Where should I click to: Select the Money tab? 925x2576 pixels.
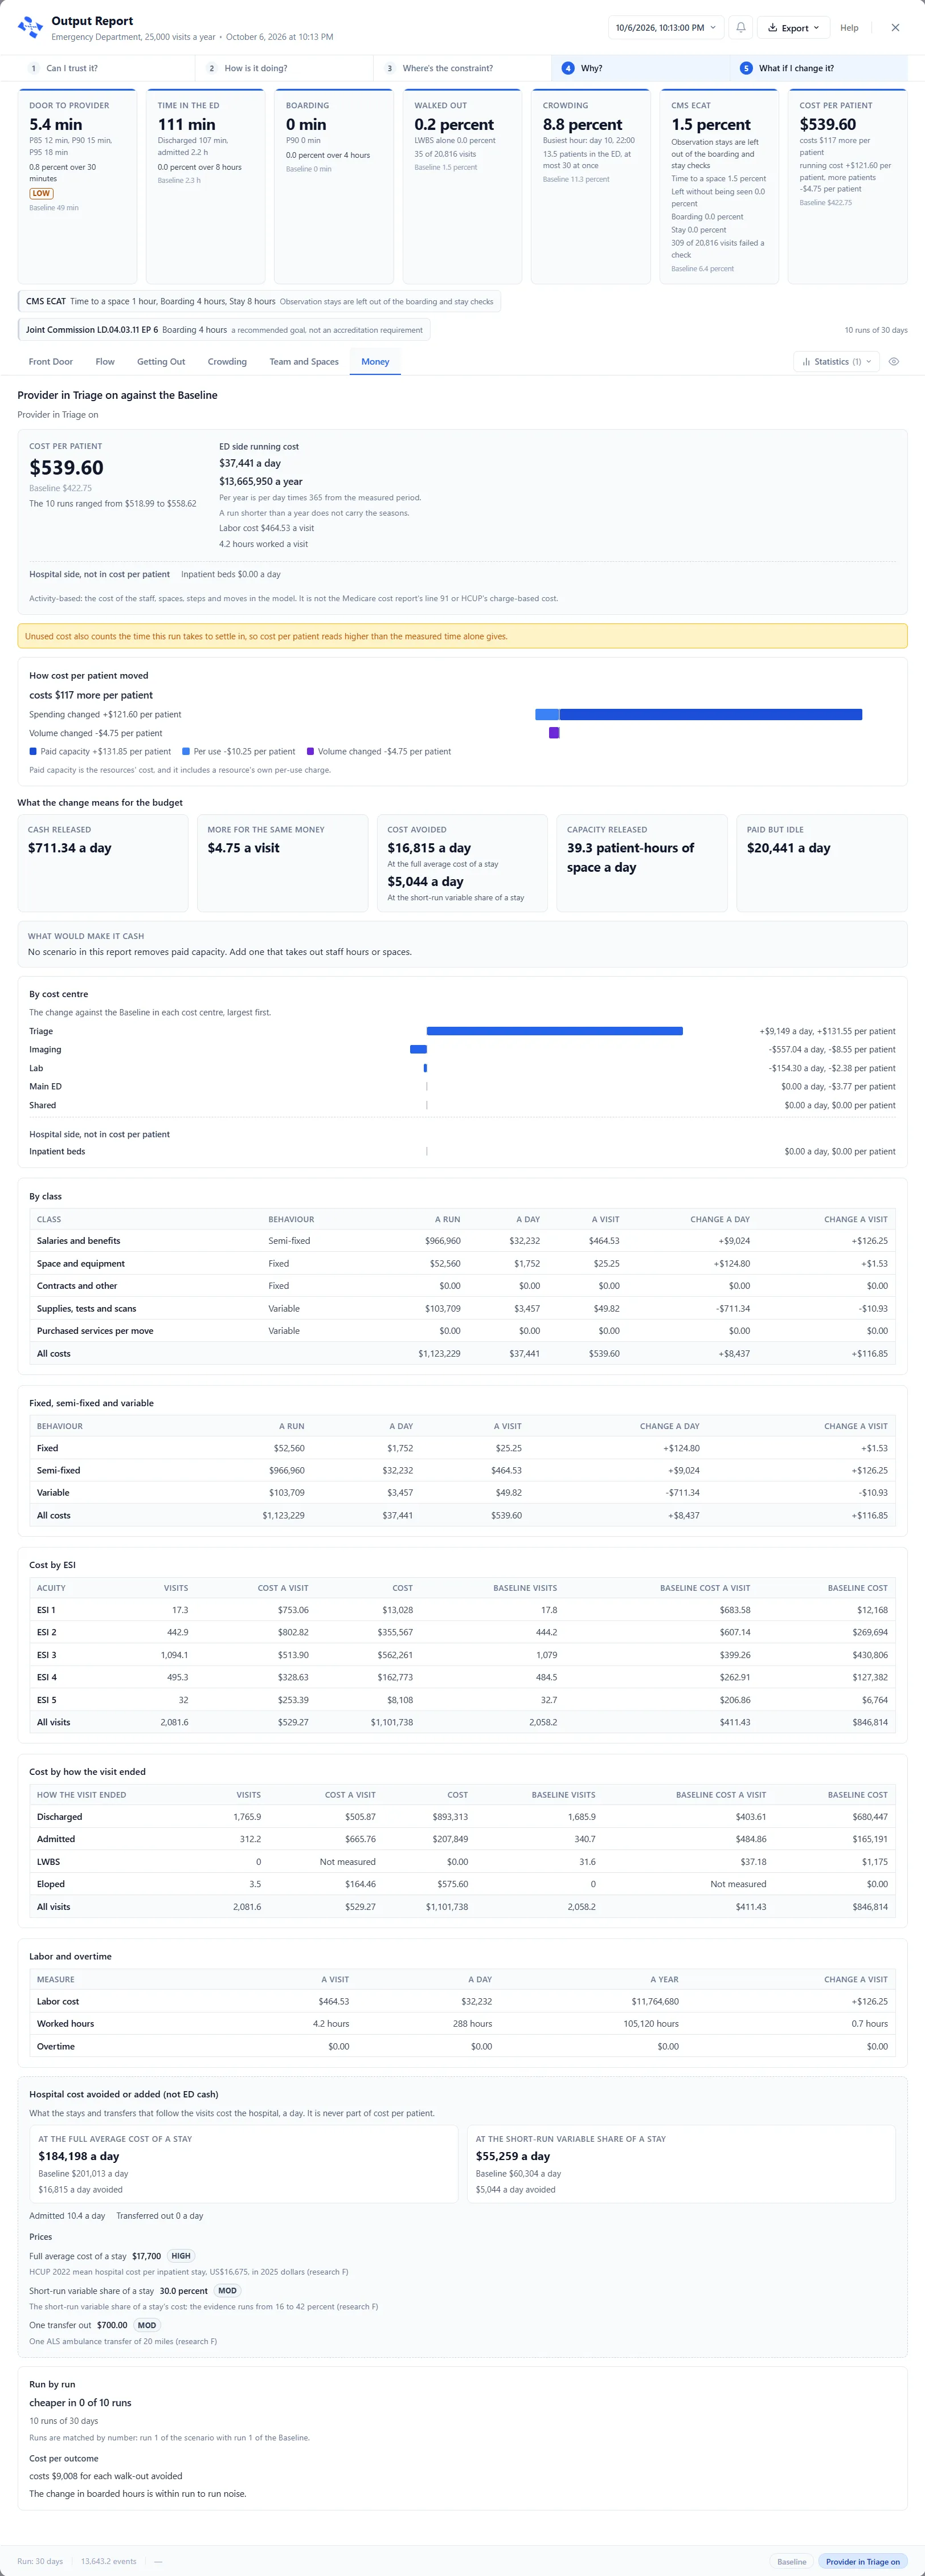coord(375,362)
